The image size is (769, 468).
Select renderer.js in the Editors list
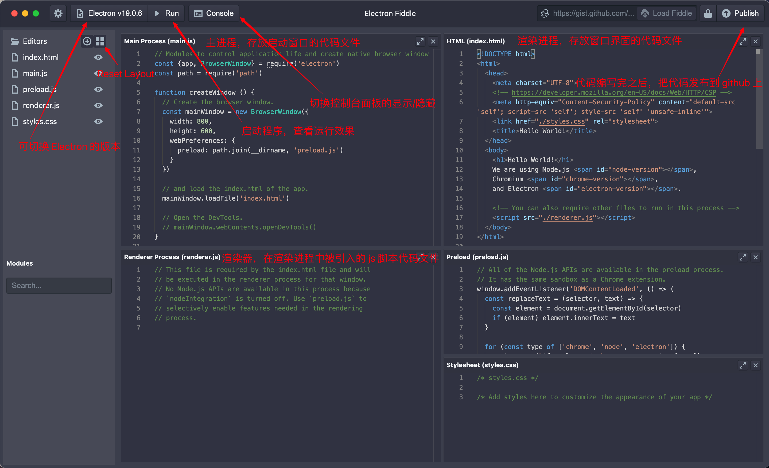click(x=41, y=105)
